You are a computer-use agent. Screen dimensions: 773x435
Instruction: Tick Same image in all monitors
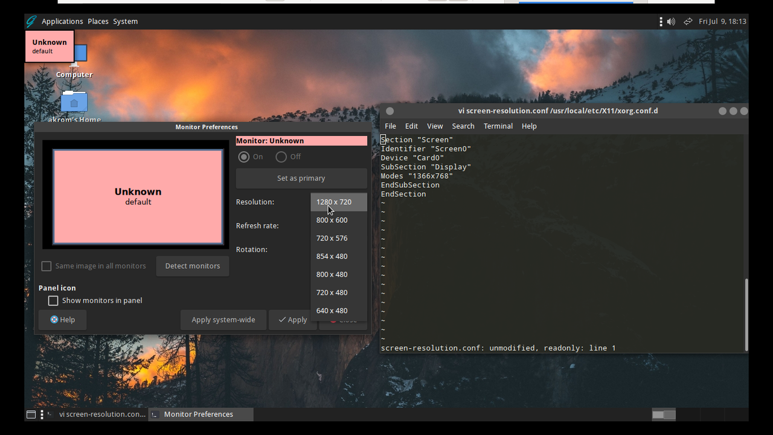[47, 266]
